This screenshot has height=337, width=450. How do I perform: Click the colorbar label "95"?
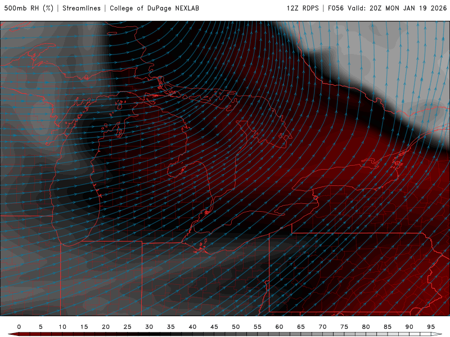pyautogui.click(x=431, y=327)
